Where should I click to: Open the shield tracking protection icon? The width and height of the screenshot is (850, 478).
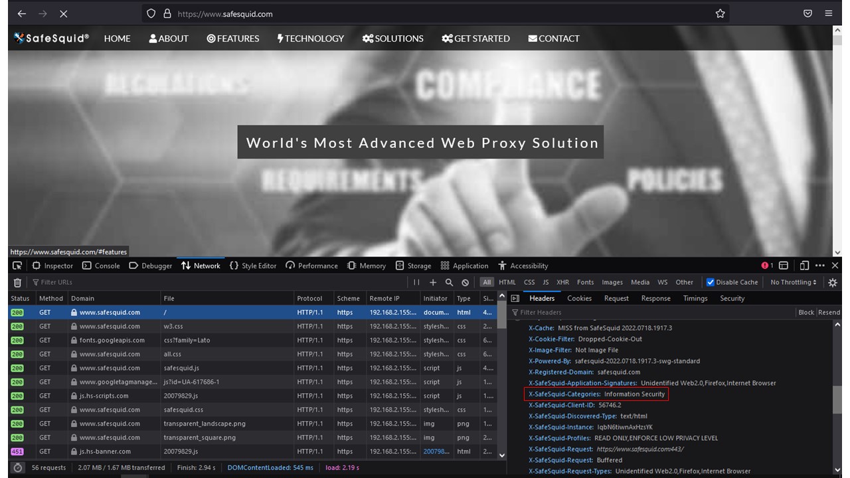tap(151, 13)
